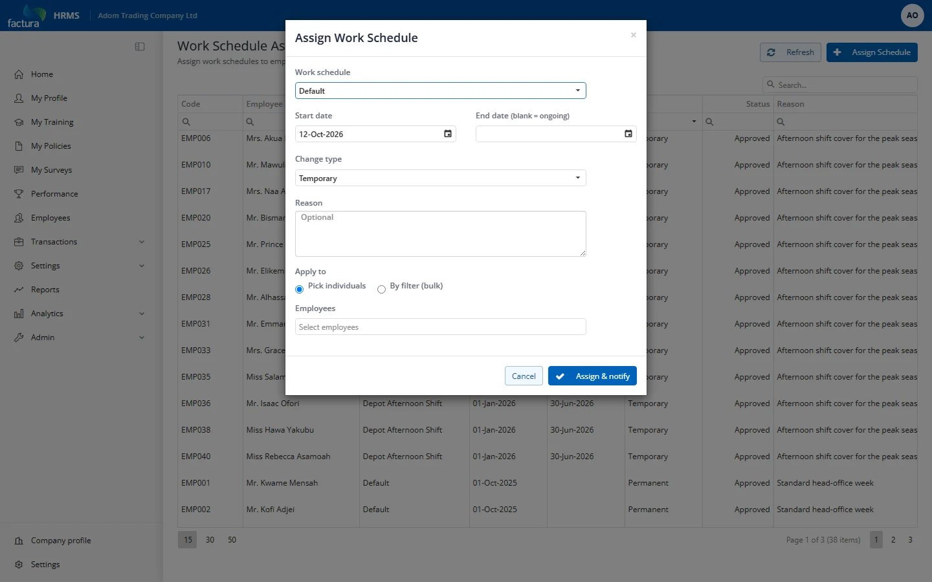This screenshot has height=582, width=932.
Task: Click the Reports chart icon
Action: click(19, 290)
